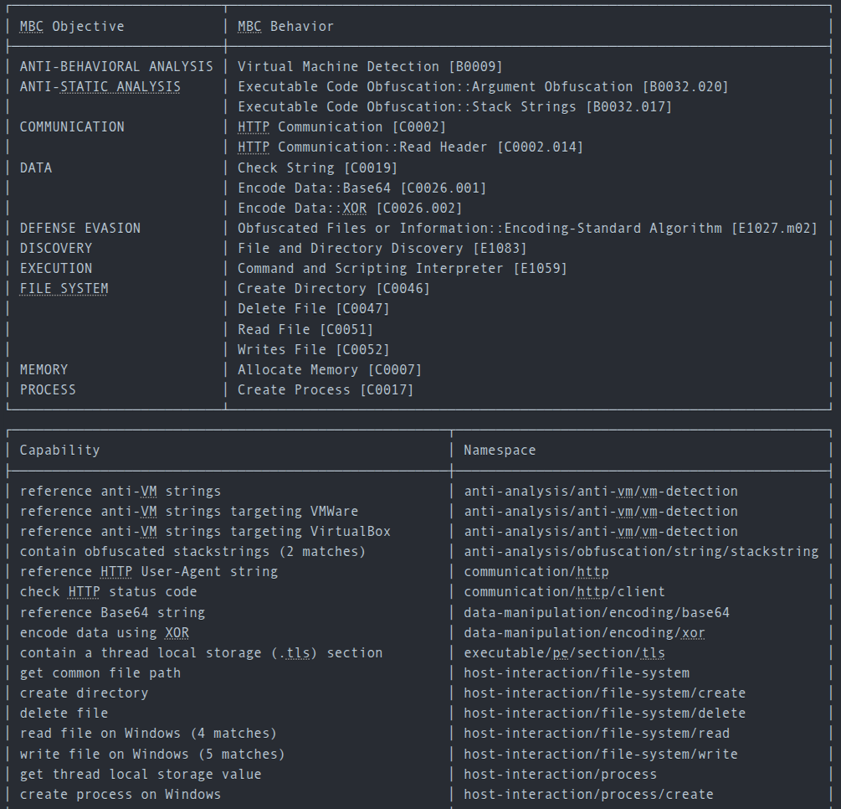This screenshot has width=841, height=809.
Task: Select File and Directory Discovery [E1083]
Action: (382, 249)
